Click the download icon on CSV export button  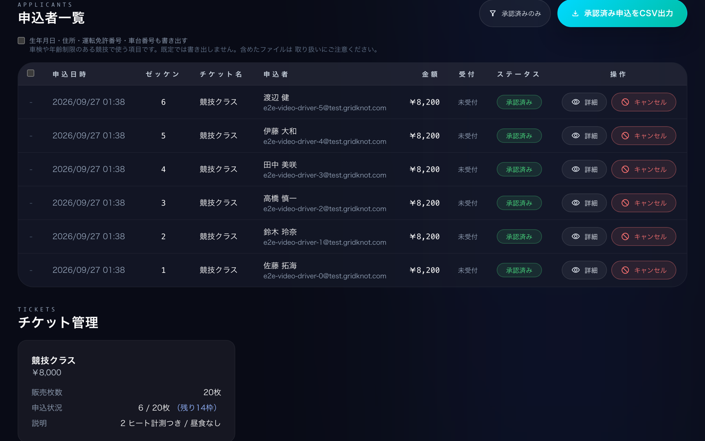pyautogui.click(x=575, y=14)
